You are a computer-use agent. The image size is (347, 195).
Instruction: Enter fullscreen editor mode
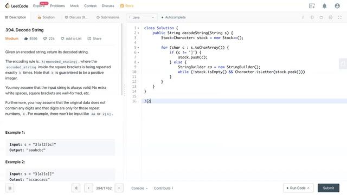(x=340, y=17)
